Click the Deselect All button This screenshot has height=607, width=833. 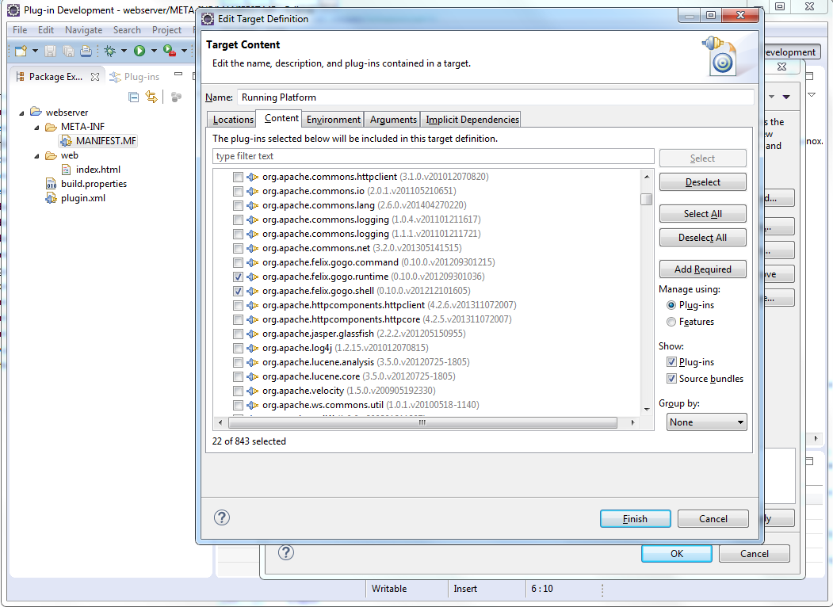tap(702, 238)
